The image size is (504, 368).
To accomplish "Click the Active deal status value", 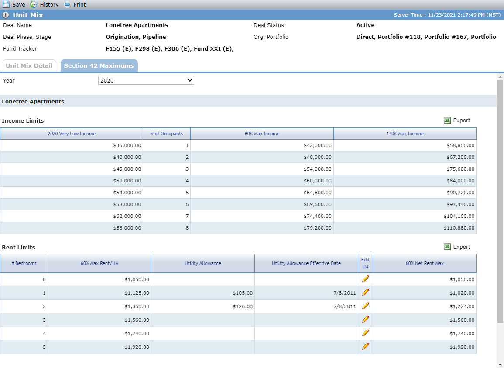I will tap(366, 25).
